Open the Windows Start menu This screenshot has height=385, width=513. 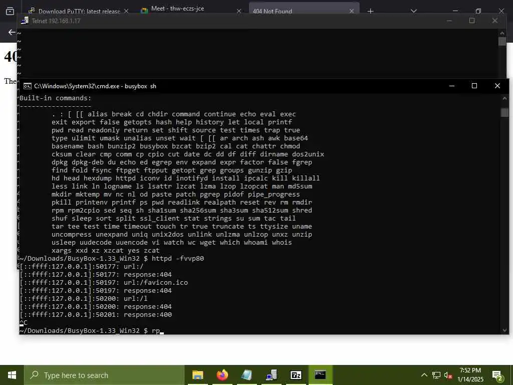(12, 375)
